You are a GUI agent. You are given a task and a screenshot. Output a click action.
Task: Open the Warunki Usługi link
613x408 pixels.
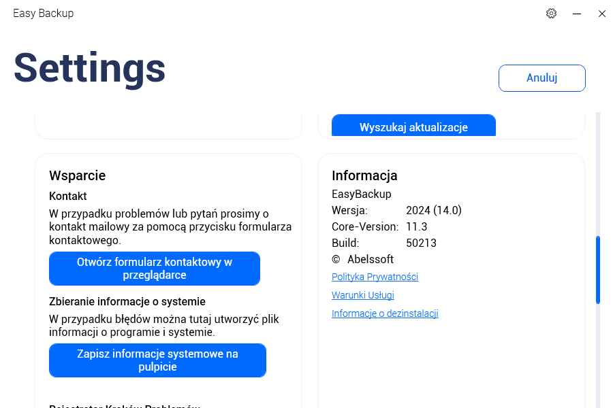[x=363, y=295]
